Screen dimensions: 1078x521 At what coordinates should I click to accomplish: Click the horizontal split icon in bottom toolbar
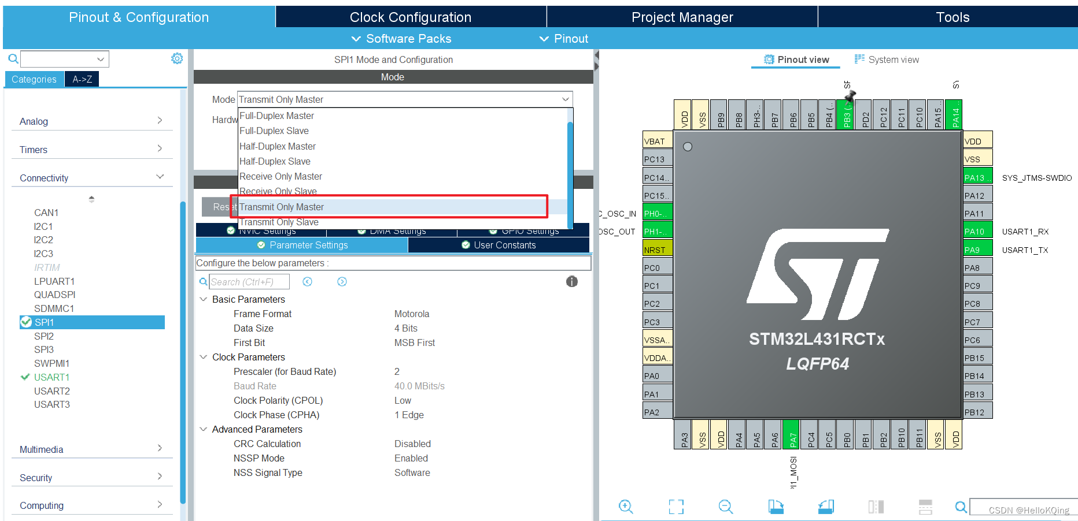pos(925,507)
